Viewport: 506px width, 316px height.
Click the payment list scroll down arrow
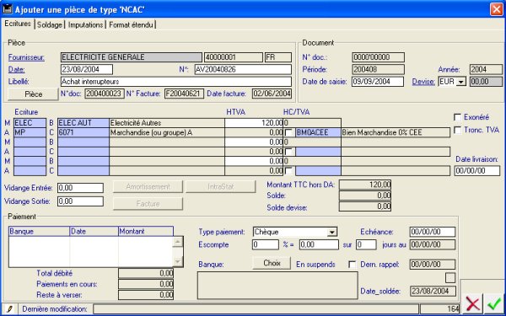tap(178, 261)
